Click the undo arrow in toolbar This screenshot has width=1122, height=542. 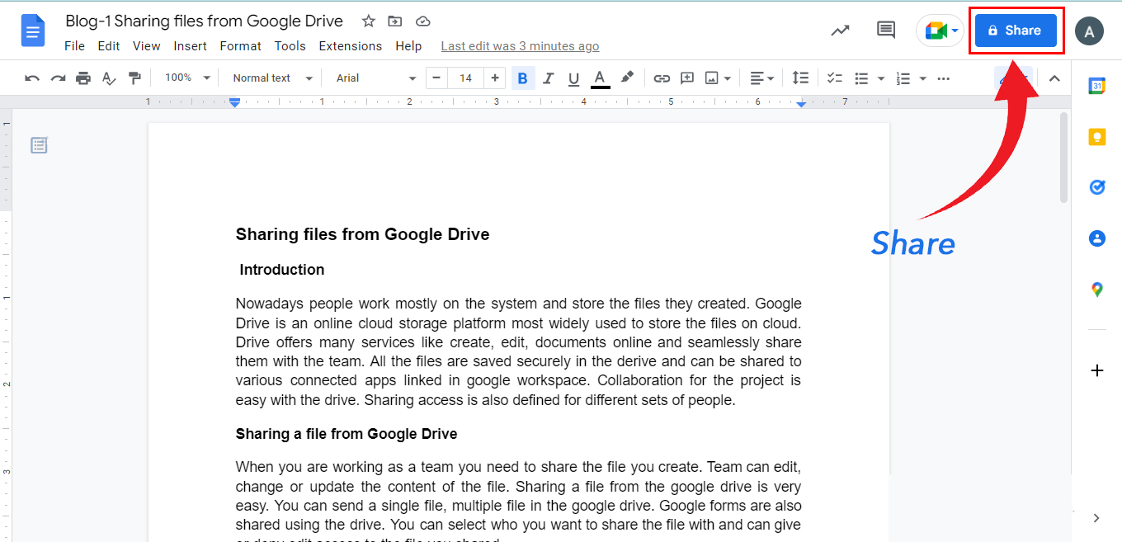click(32, 78)
